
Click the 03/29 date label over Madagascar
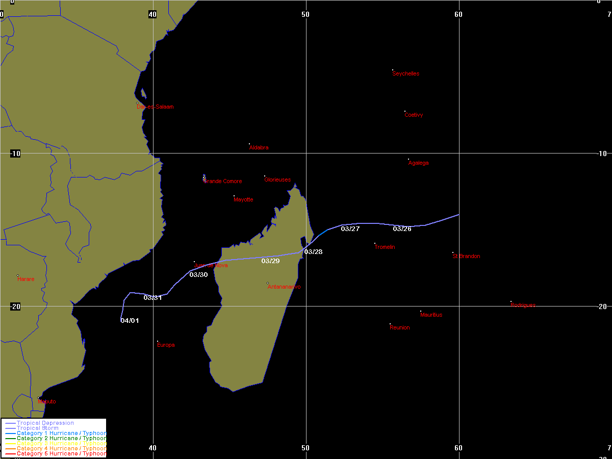(x=270, y=261)
